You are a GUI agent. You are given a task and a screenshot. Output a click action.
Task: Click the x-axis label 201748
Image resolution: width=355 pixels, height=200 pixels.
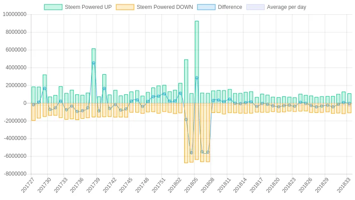coord(142,185)
